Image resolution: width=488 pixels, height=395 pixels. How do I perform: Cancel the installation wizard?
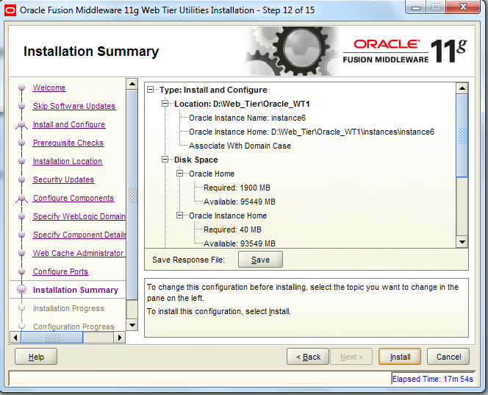click(x=448, y=357)
